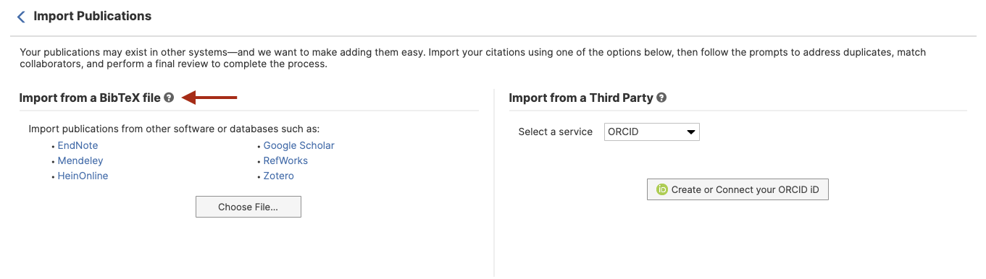
Task: Click the Select a service label
Action: (556, 132)
